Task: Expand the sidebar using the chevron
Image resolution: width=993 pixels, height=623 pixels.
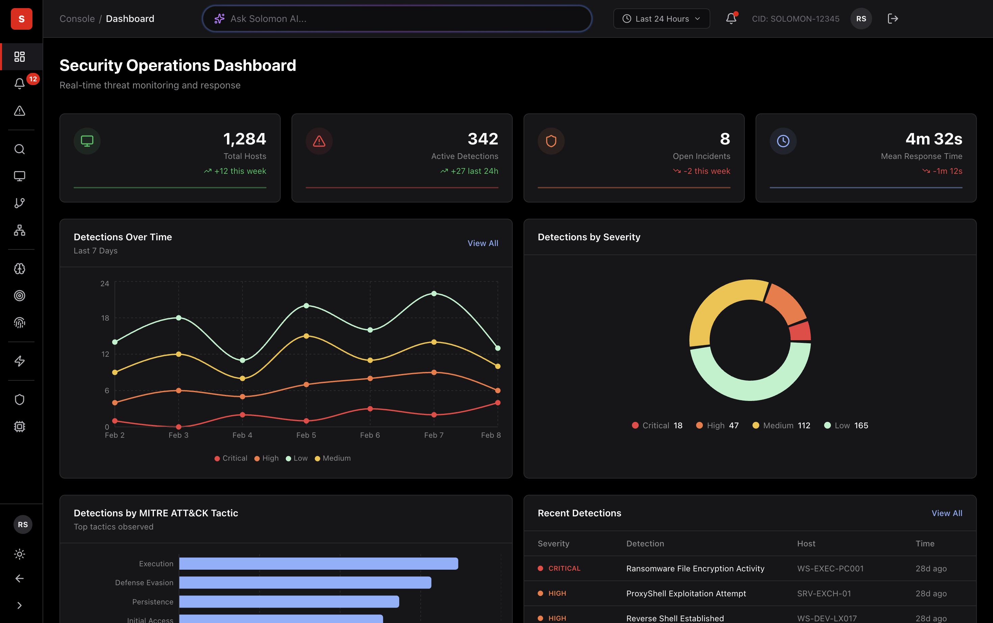Action: pos(20,605)
